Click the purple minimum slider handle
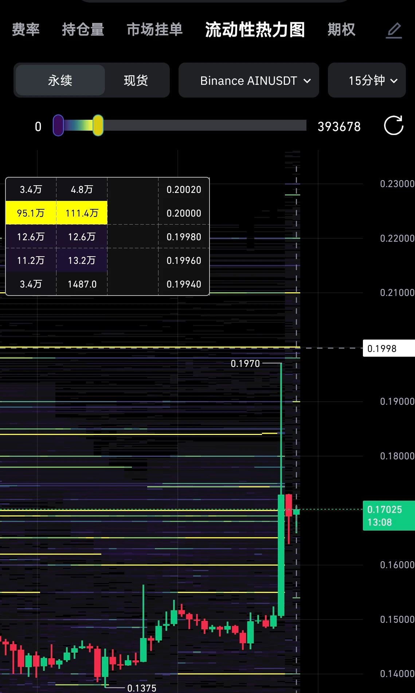415x693 pixels. click(58, 125)
